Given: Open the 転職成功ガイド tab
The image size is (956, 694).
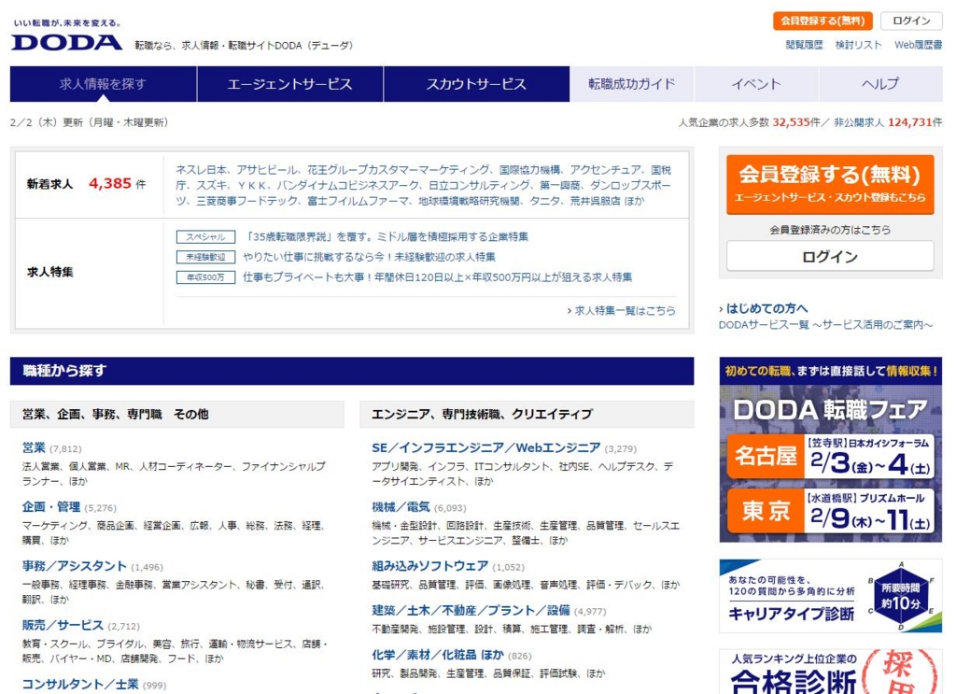Looking at the screenshot, I should (x=632, y=84).
